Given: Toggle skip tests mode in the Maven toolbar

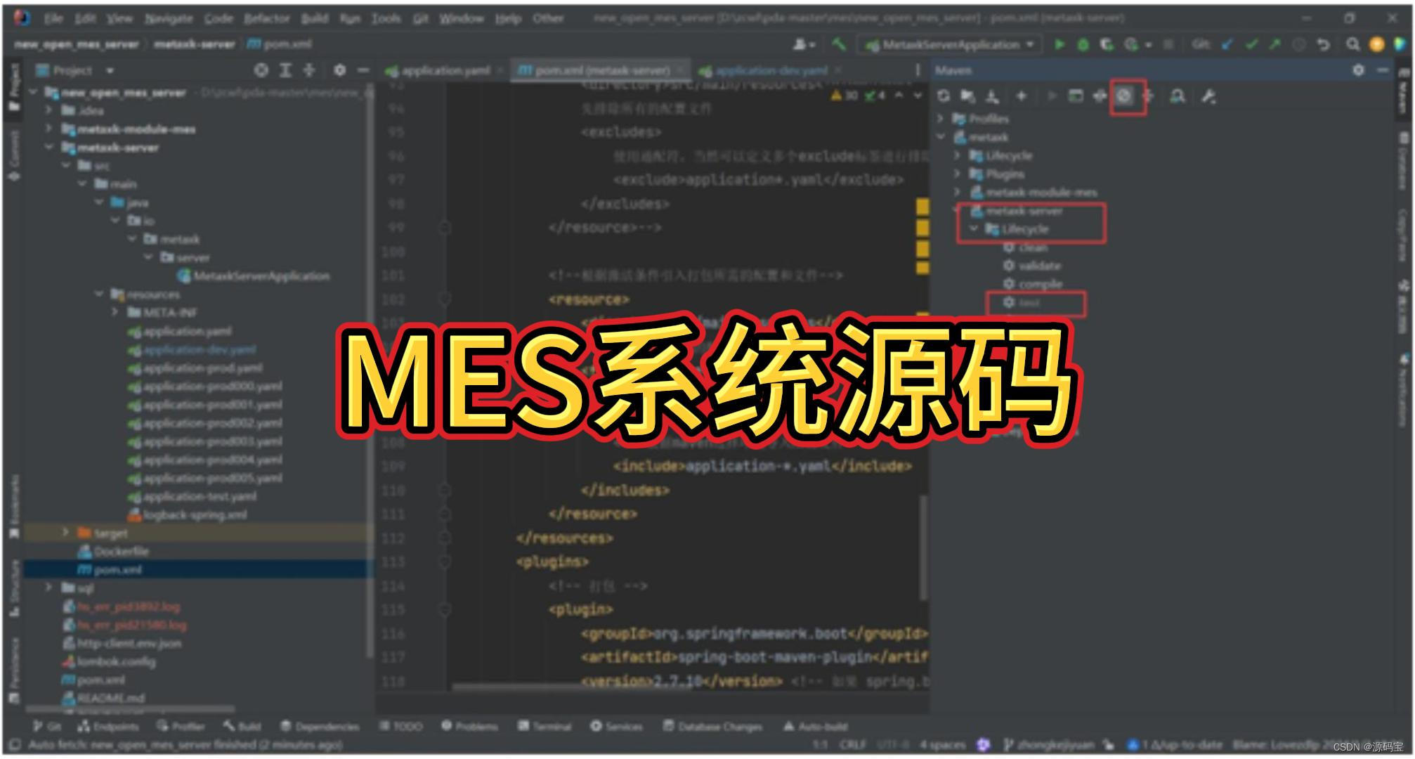Looking at the screenshot, I should click(x=1126, y=97).
